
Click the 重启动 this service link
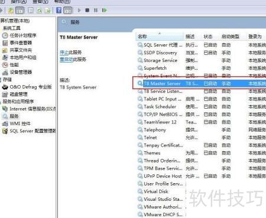click(x=66, y=59)
